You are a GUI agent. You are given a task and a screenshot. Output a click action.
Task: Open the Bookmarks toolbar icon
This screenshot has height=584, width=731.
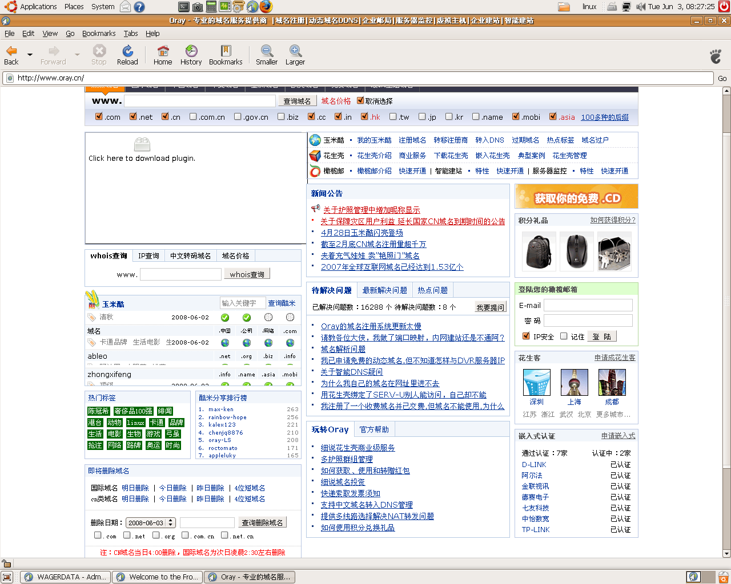pyautogui.click(x=226, y=55)
